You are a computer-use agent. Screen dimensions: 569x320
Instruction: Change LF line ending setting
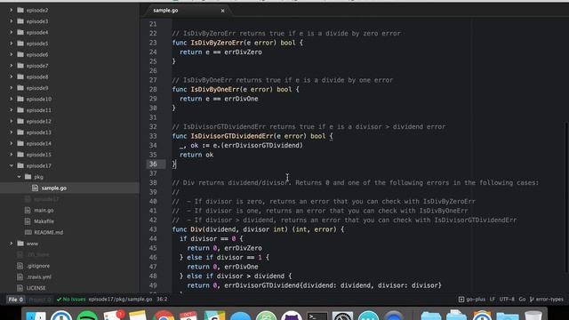492,300
